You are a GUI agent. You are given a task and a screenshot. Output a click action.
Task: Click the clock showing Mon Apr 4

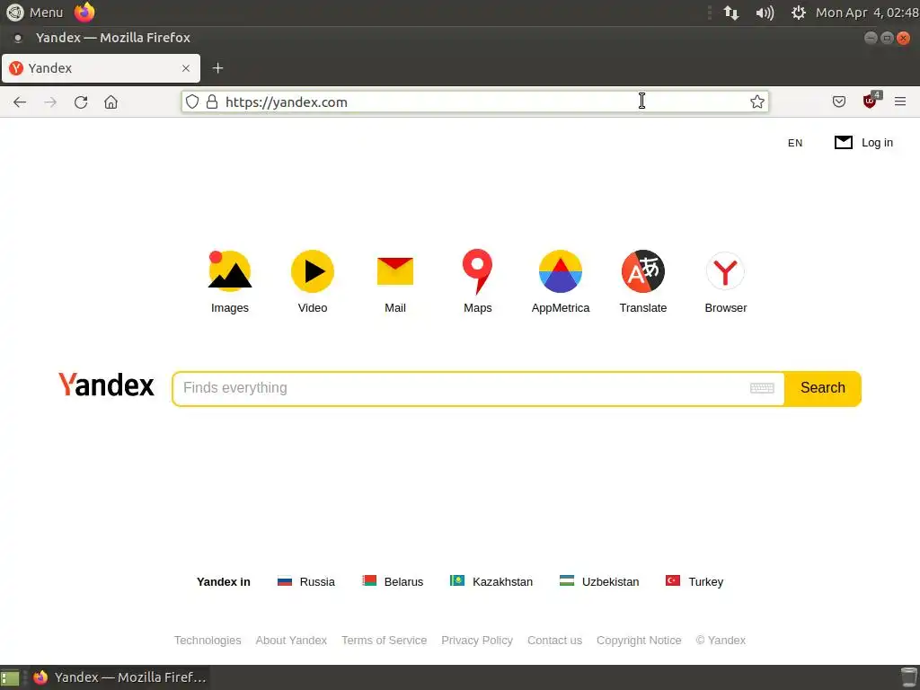[x=867, y=13]
